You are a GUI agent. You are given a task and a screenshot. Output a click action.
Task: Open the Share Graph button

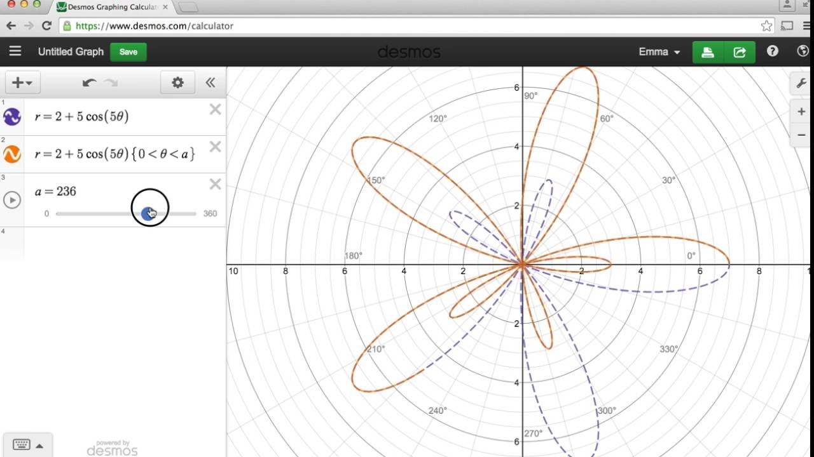(740, 52)
